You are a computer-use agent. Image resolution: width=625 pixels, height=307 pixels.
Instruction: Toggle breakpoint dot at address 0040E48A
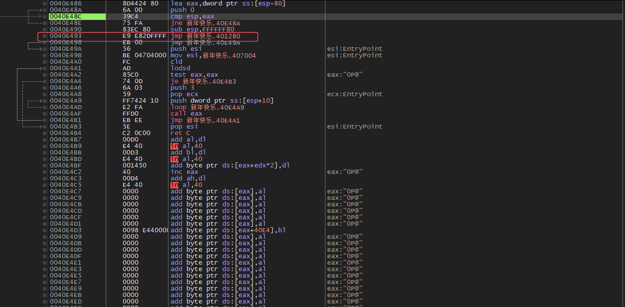click(x=45, y=10)
